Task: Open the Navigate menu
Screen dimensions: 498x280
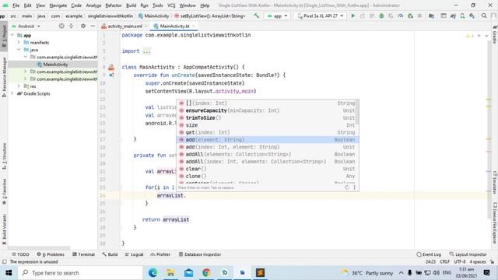Action: click(58, 5)
